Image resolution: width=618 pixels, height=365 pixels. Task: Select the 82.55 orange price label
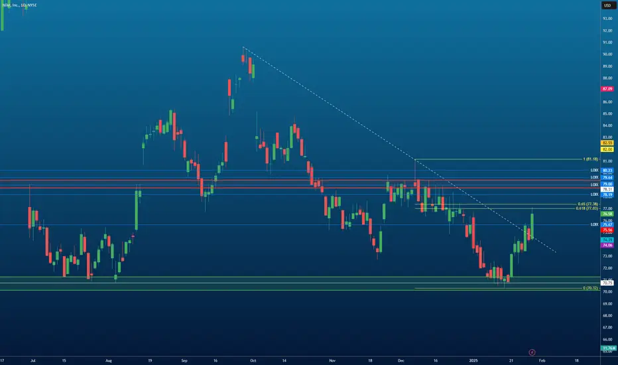pos(607,143)
